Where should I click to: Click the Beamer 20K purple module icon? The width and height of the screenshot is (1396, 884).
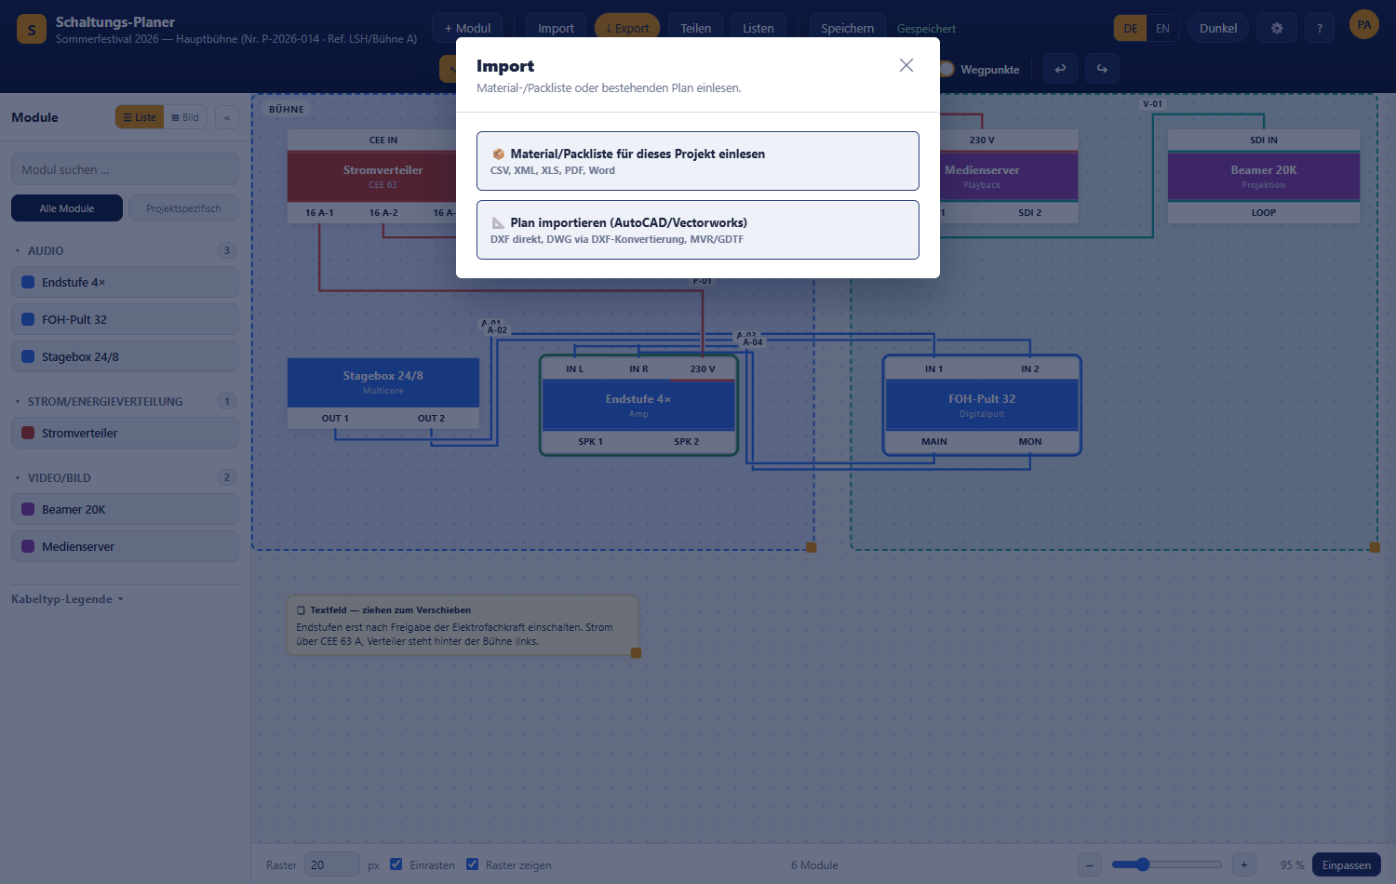(x=28, y=509)
